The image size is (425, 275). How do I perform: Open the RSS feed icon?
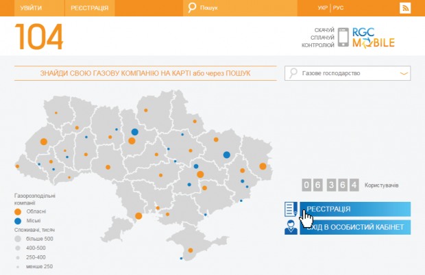click(405, 8)
